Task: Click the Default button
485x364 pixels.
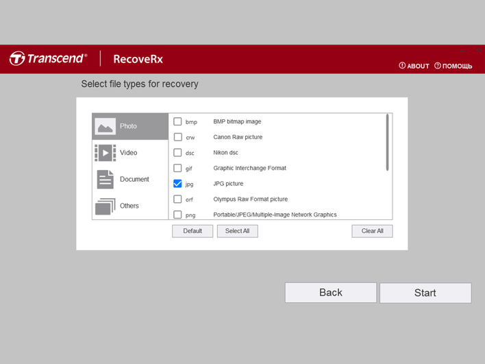Action: click(192, 231)
